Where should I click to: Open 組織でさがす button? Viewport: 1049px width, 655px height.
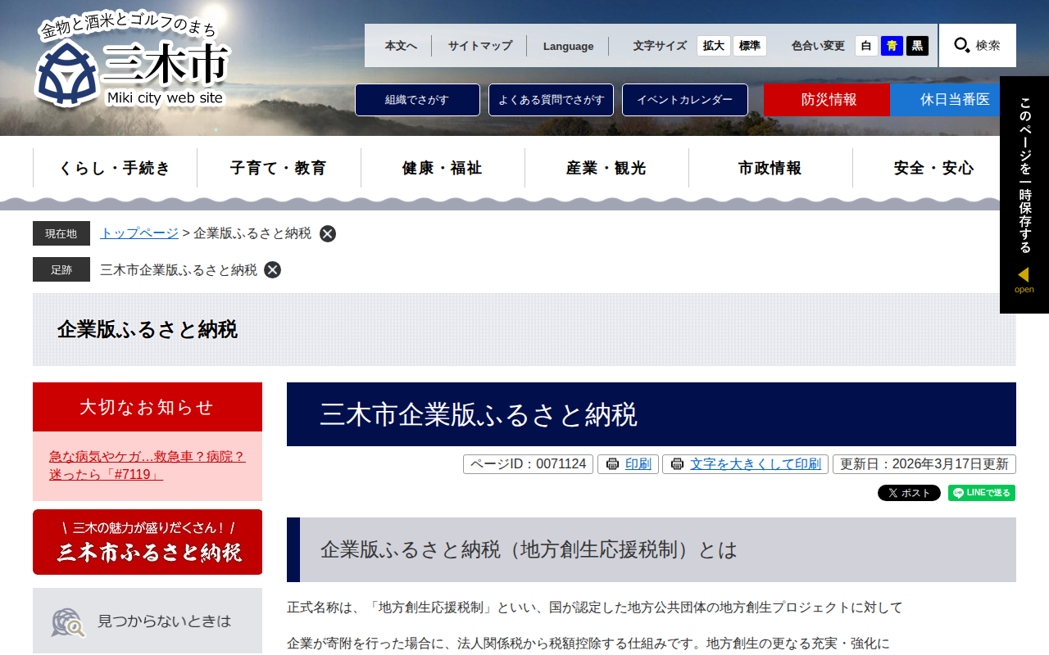417,100
